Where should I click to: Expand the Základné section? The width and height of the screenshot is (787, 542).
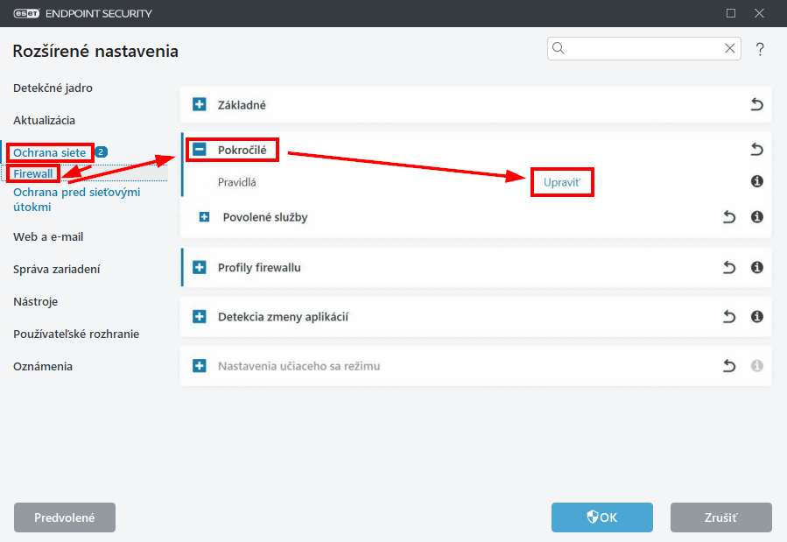(x=200, y=104)
